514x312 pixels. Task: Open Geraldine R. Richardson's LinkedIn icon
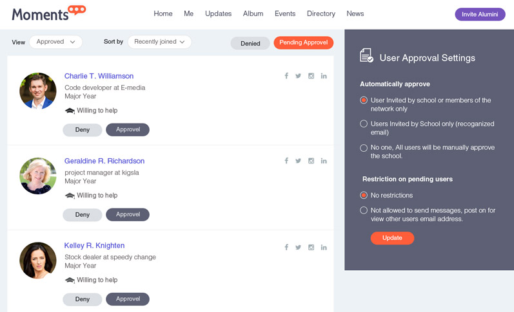[x=324, y=161]
